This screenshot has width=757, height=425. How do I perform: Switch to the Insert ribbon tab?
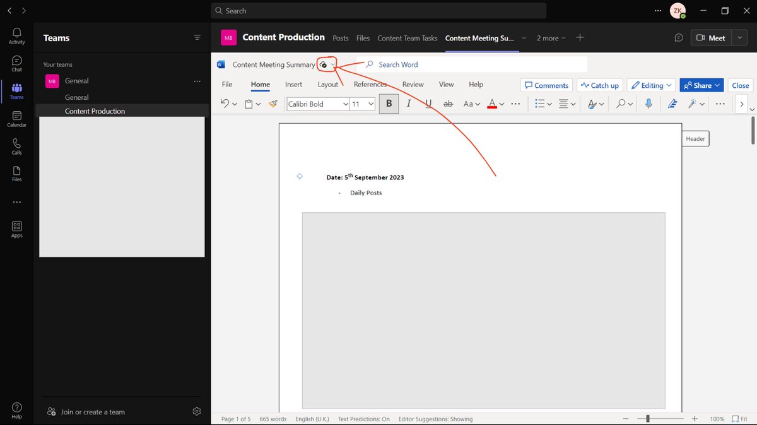[293, 84]
